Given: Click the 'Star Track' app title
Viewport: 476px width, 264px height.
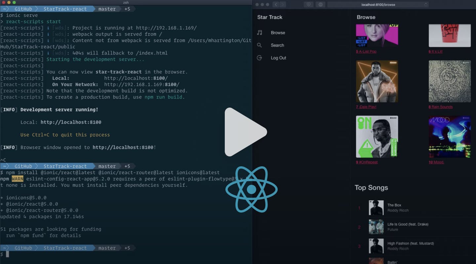Looking at the screenshot, I should coord(270,17).
